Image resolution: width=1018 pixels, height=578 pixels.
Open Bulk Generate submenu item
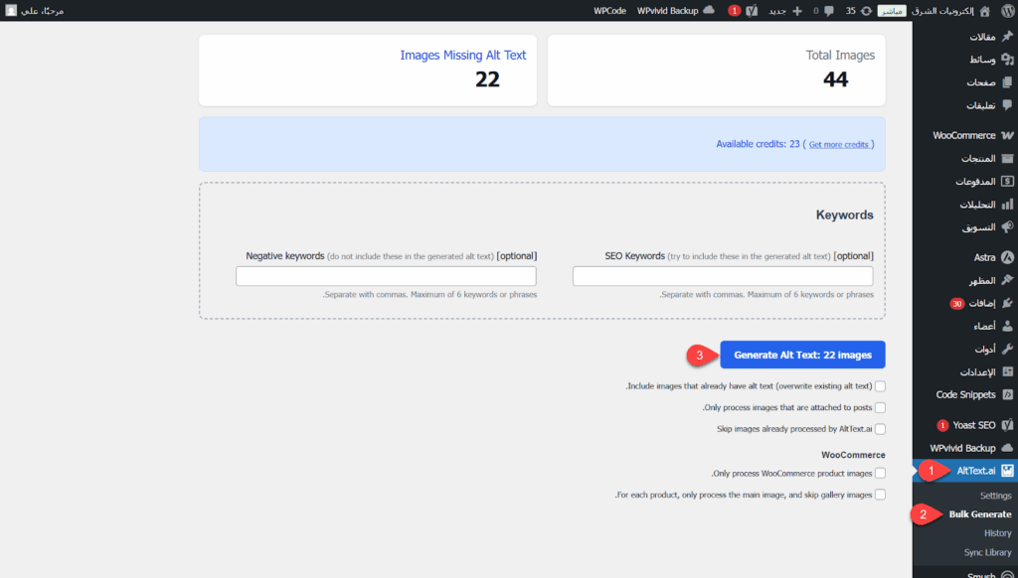[979, 513]
